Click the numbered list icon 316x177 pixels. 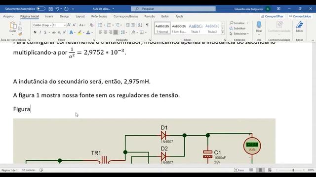click(109, 25)
